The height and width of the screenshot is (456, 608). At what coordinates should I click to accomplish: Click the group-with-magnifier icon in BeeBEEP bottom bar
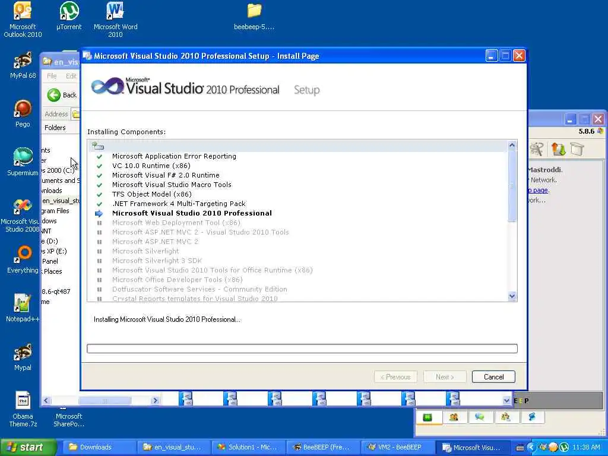click(x=505, y=417)
